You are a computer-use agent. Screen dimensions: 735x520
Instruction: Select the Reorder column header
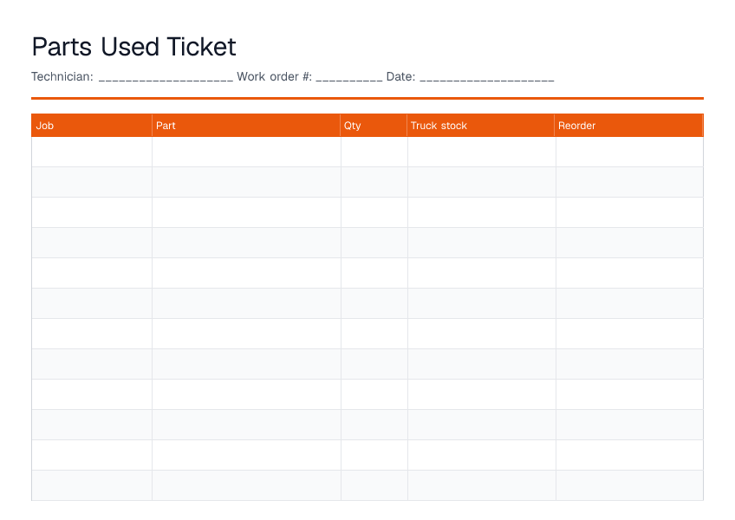click(628, 125)
